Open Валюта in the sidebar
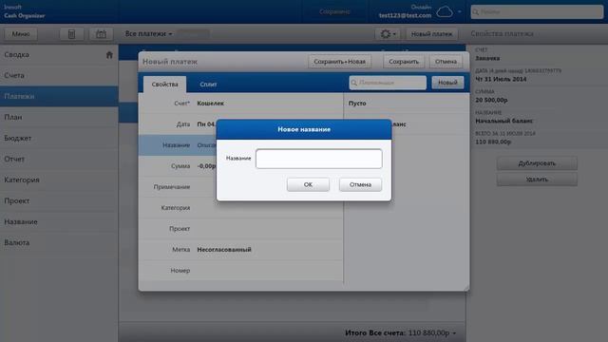 tap(59, 243)
